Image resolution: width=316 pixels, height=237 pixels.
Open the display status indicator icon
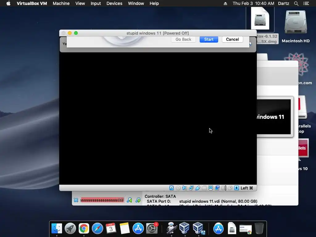click(x=210, y=188)
